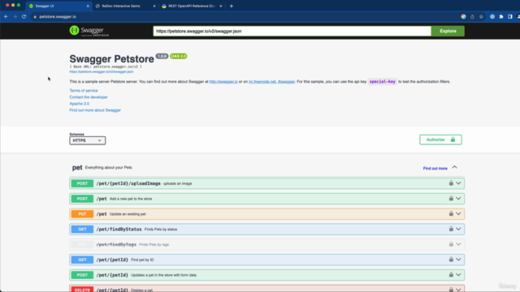520x292 pixels.
Task: Reload the petstore page
Action: [24, 16]
